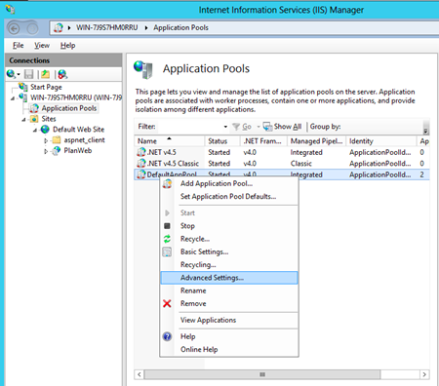Collapse the Default Web Site tree node

[35, 131]
